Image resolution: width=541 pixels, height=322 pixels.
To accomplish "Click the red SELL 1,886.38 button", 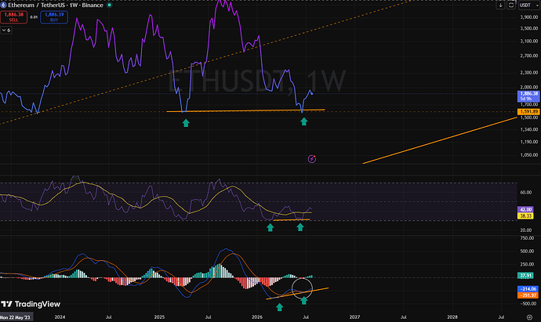I will pos(14,17).
